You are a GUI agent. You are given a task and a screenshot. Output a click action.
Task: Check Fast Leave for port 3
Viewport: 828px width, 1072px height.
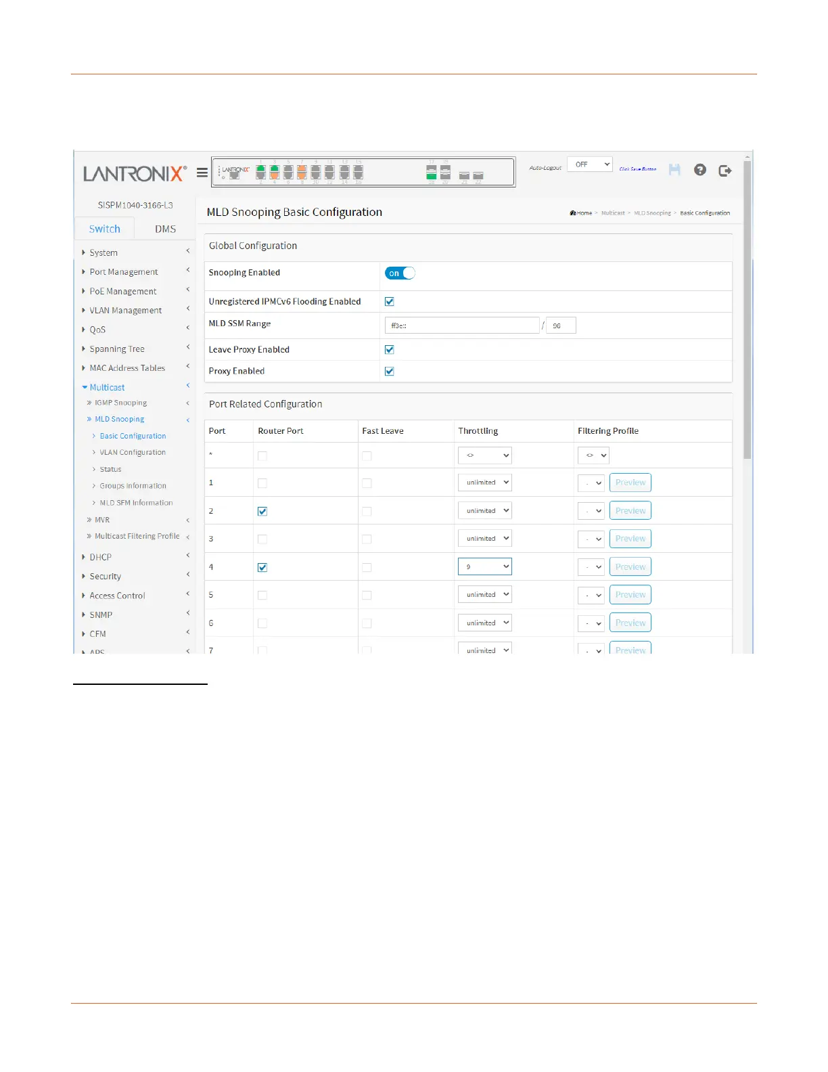(x=367, y=539)
